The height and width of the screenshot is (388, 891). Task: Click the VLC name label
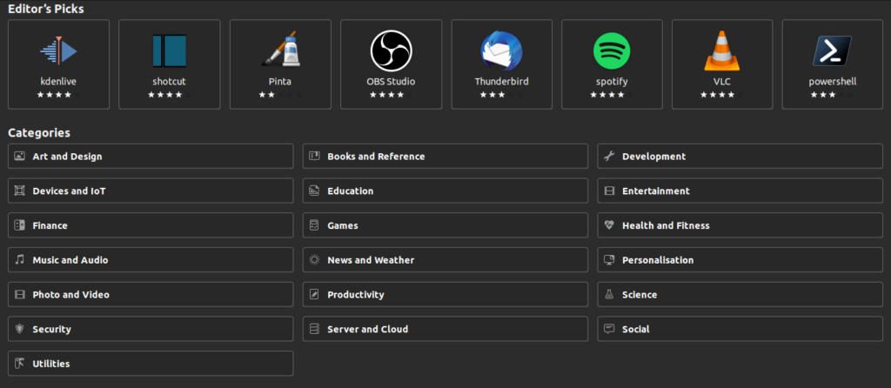pos(722,81)
